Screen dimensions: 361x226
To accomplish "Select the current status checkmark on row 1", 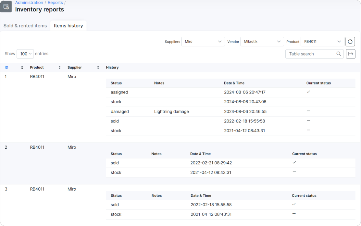I will (308, 92).
